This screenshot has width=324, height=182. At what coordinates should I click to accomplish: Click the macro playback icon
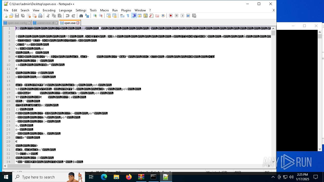[183, 16]
